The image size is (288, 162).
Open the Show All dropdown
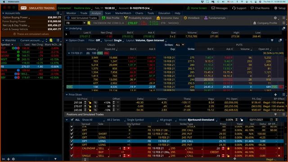93,120
